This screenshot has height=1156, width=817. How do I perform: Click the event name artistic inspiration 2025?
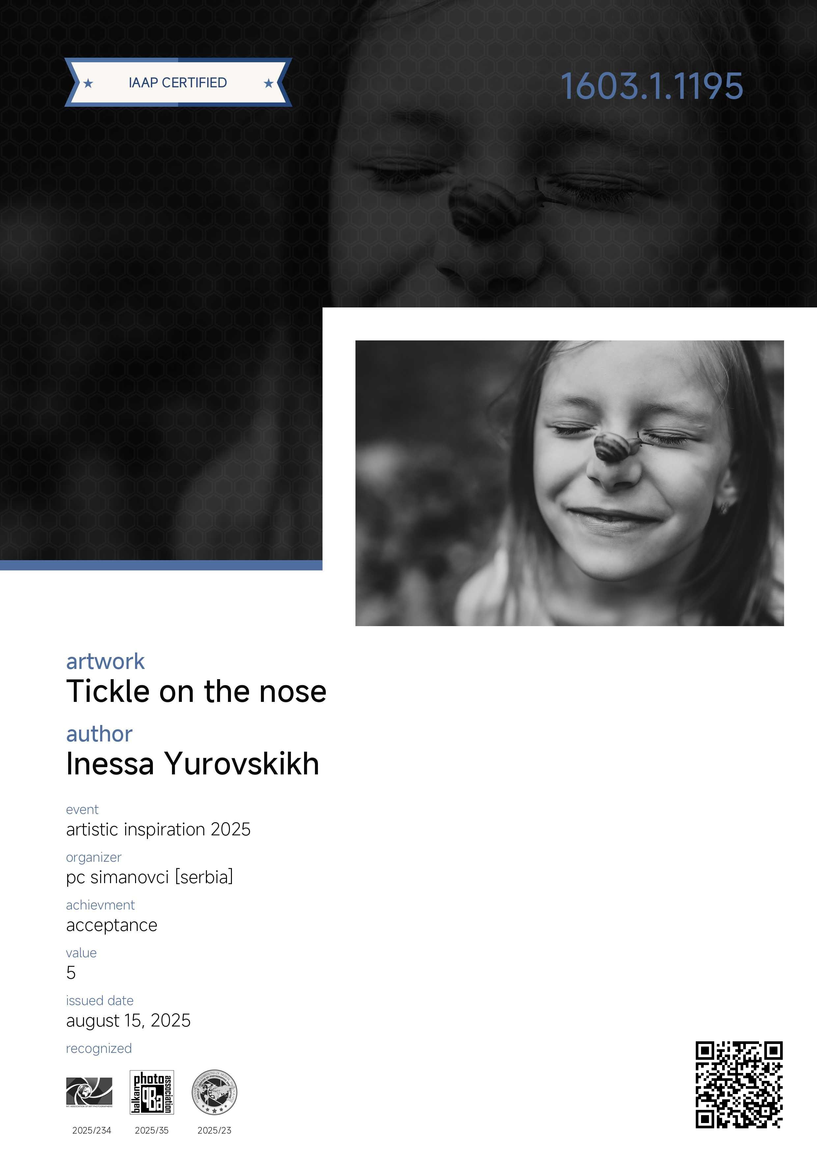click(158, 829)
